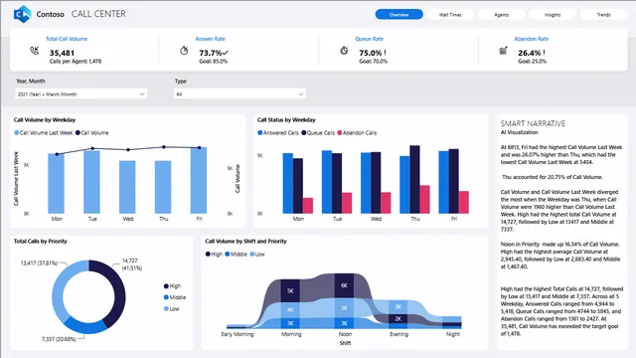Click the Goal: 85.0% text
Image resolution: width=636 pixels, height=358 pixels.
point(213,62)
